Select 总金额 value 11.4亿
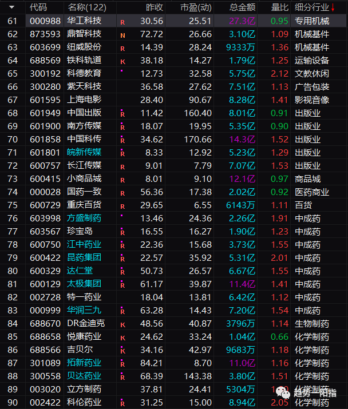Viewport: 348px width, 409px height. click(242, 284)
